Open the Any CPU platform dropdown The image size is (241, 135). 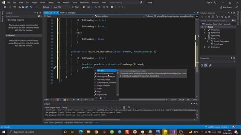(62, 7)
